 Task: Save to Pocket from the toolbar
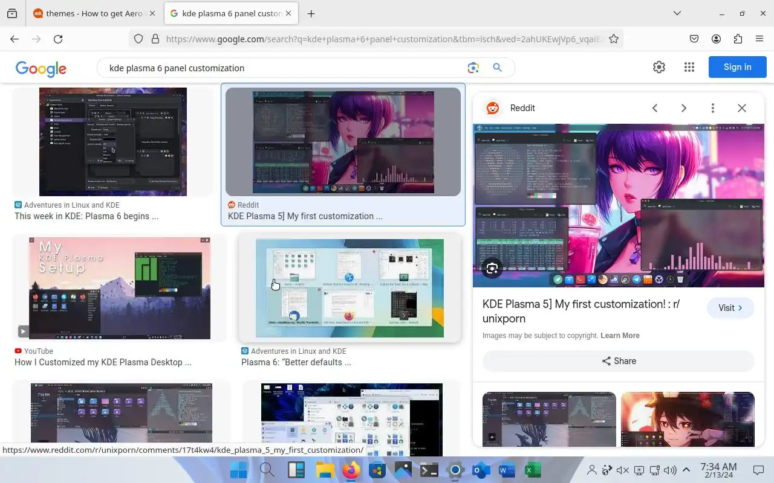(694, 39)
